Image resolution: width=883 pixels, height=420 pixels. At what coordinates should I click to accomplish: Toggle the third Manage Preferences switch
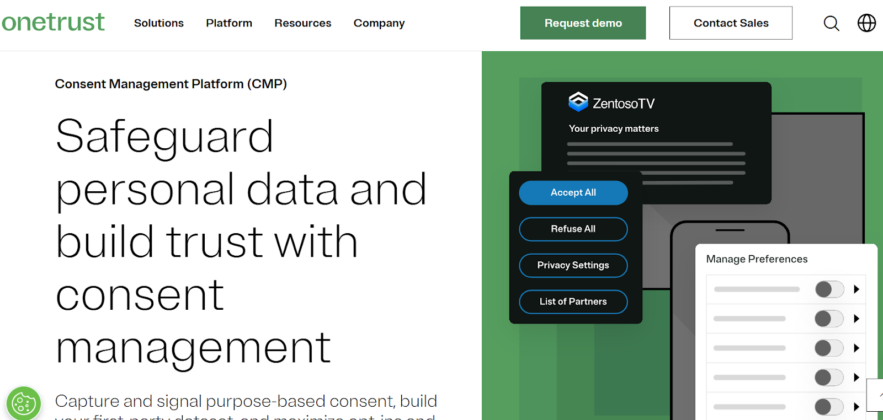[x=829, y=348]
